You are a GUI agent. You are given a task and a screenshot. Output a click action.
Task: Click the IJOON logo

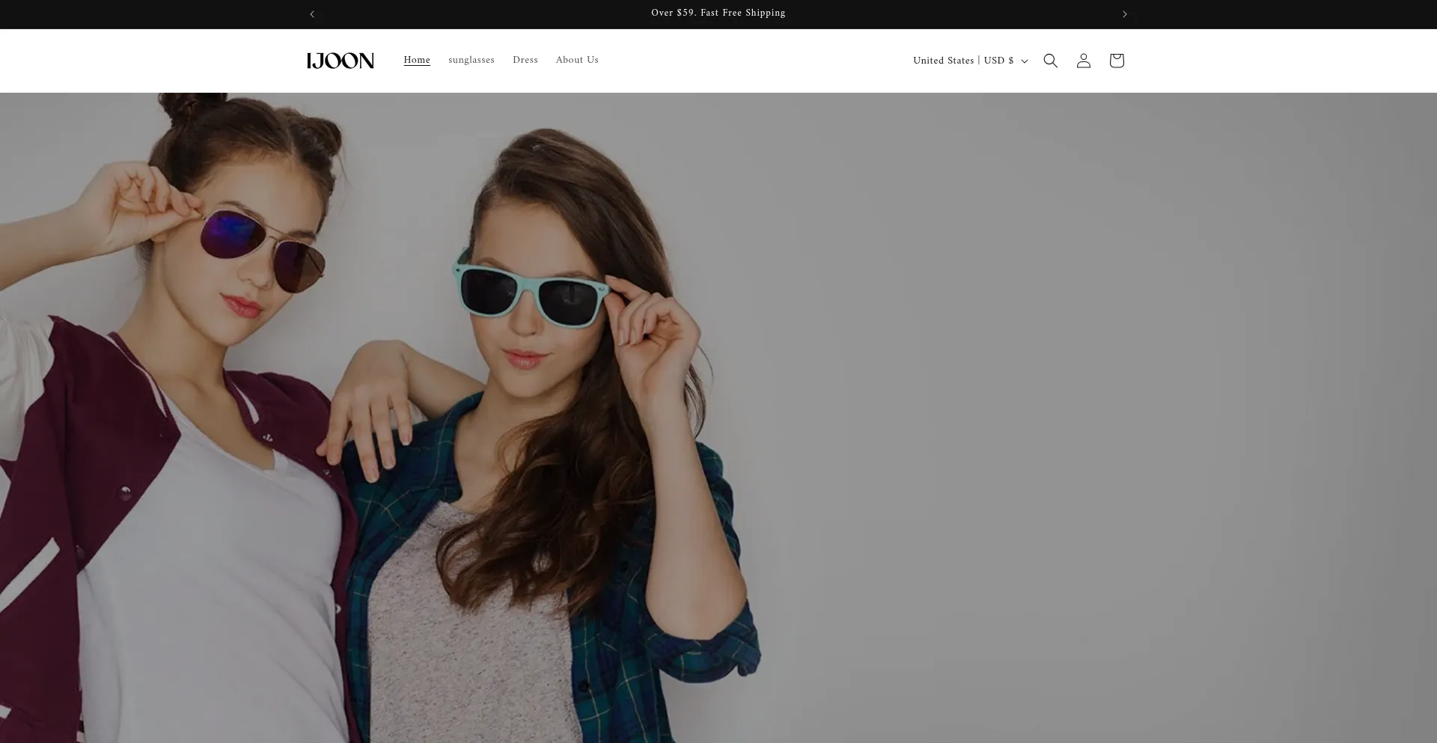click(341, 60)
